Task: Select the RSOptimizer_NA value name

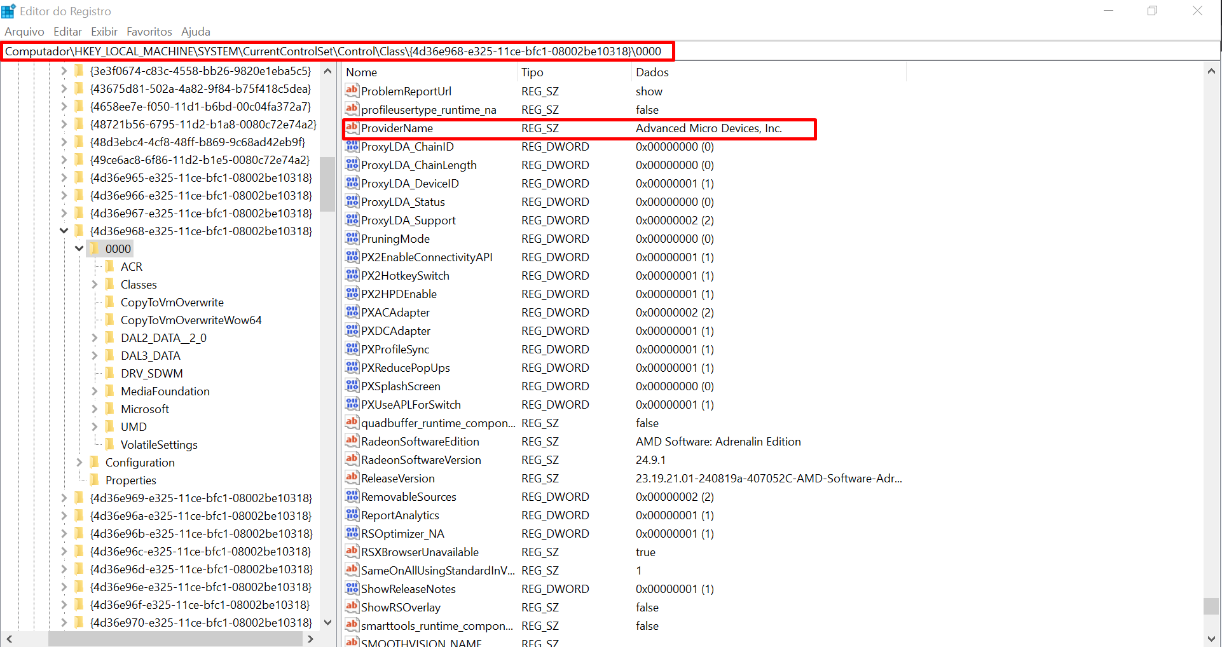Action: pos(402,533)
